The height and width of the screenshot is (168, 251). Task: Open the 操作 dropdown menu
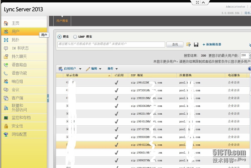pyautogui.click(x=113, y=69)
